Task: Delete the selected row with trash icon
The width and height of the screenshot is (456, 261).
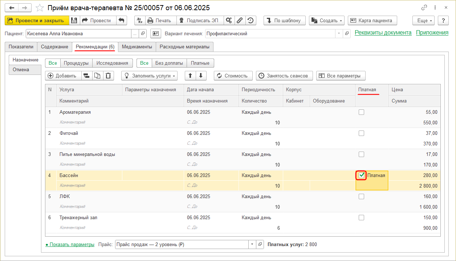Action: point(108,76)
